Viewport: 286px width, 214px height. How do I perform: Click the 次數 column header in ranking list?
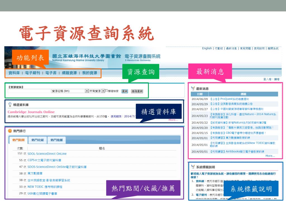(x=20, y=148)
